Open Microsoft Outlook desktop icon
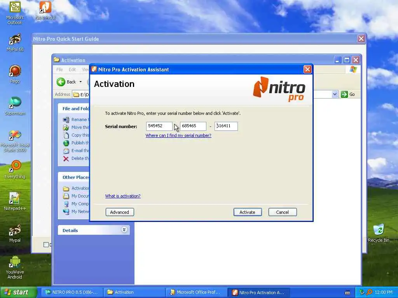The image size is (398, 298). click(x=15, y=13)
